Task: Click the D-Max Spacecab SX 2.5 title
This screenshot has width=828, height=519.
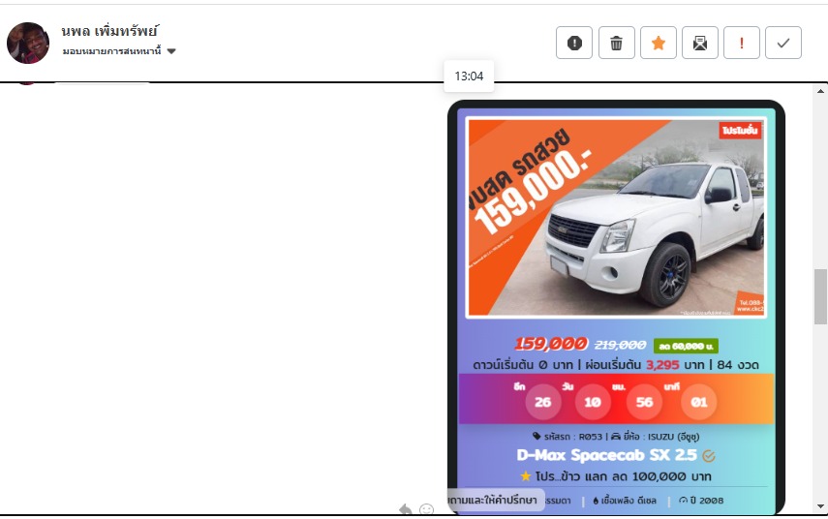Action: point(606,455)
